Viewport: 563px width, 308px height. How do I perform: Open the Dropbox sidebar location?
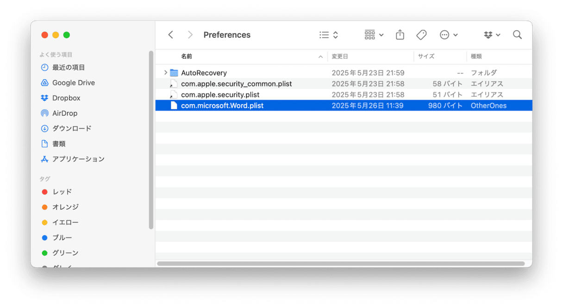(66, 98)
